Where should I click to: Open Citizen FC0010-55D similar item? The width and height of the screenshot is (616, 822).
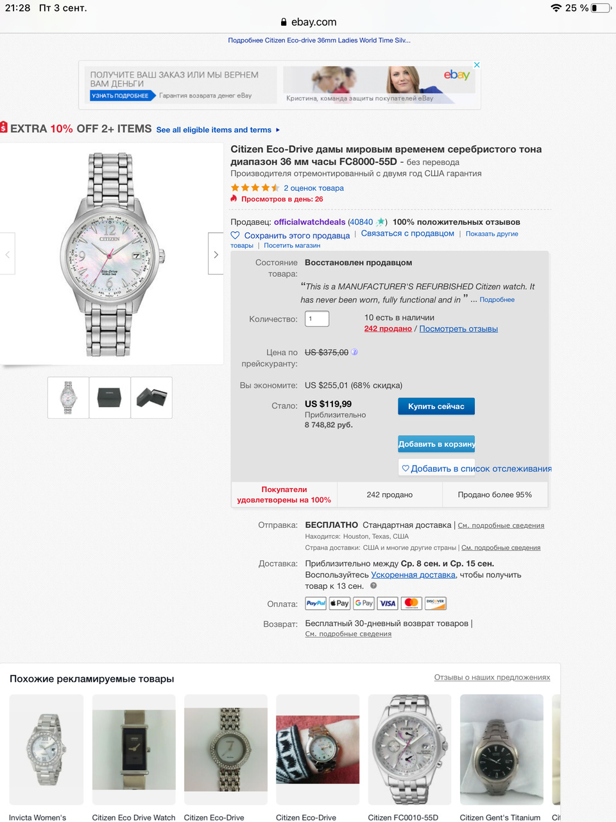click(x=409, y=758)
